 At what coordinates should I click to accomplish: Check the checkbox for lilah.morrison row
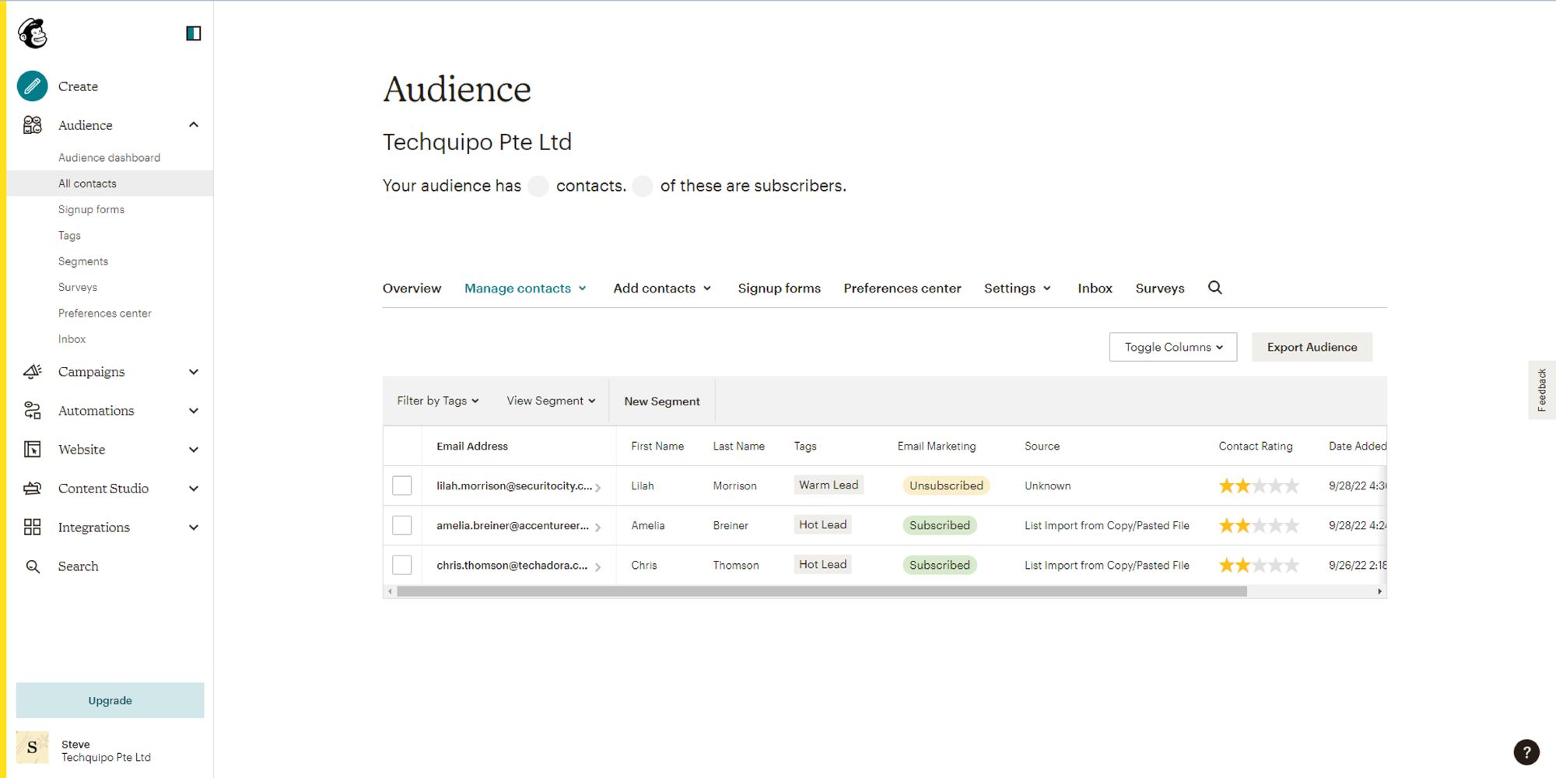[402, 485]
